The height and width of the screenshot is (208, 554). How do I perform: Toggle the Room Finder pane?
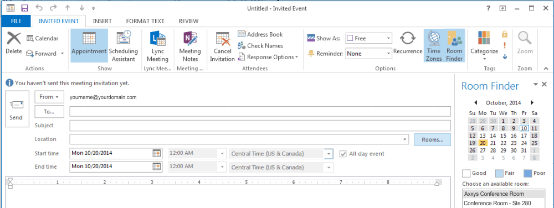click(454, 45)
